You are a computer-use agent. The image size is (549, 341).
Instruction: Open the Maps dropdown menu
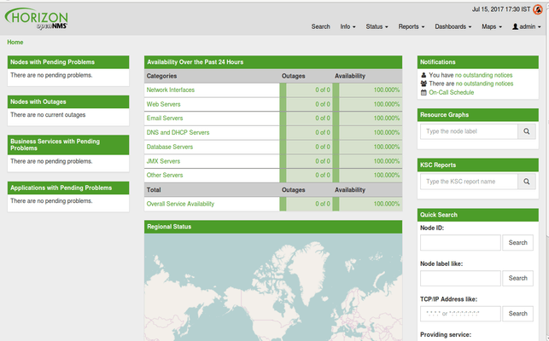pos(491,26)
